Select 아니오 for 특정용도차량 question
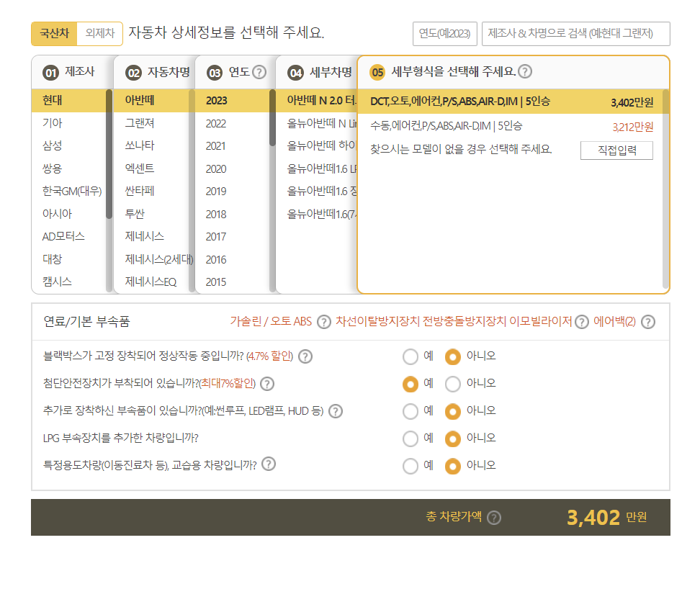This screenshot has height=589, width=700. (x=453, y=467)
